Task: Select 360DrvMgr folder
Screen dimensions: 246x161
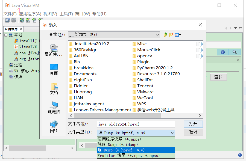Action: pyautogui.click(x=83, y=50)
